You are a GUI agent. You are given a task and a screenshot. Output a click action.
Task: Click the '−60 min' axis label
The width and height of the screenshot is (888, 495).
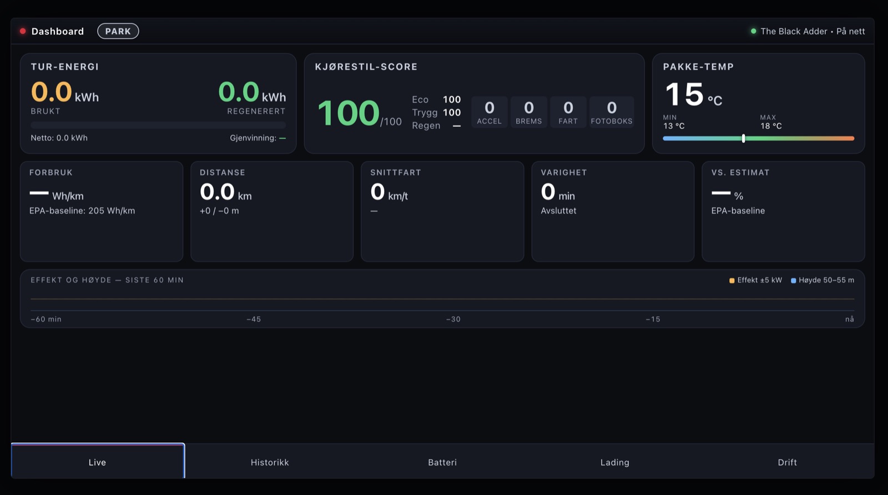(46, 319)
